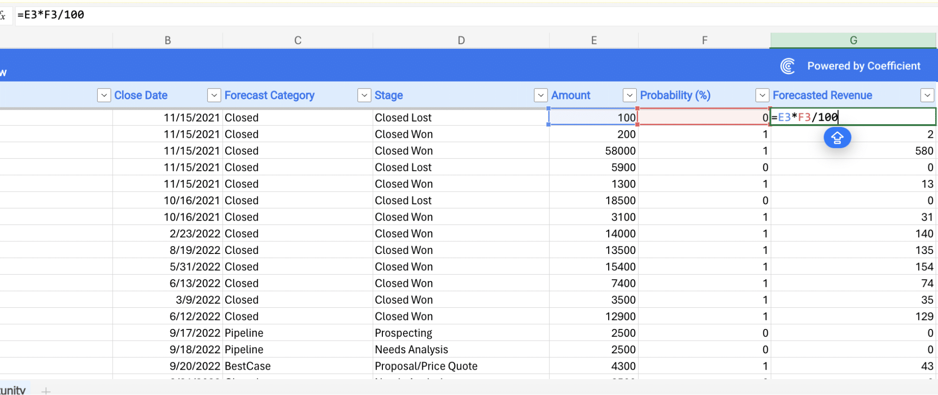Select the Amount cell containing 100

(x=594, y=117)
